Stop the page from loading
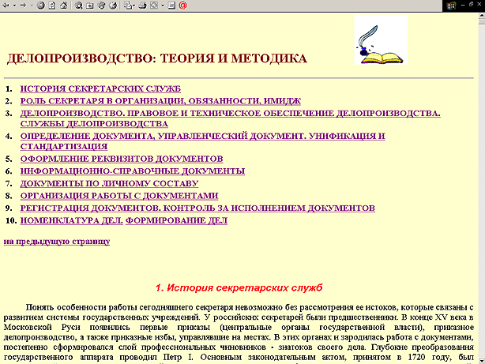 click(40, 5)
